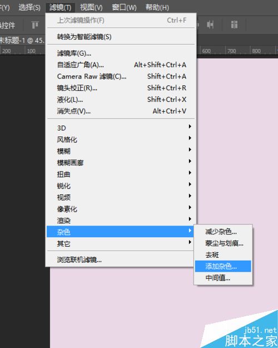This screenshot has height=348, width=278.
Task: Open 滤镜库(G)... filter gallery
Action: coord(121,53)
